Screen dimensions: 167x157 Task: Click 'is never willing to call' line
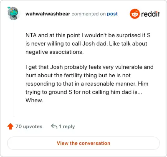pos(86,43)
